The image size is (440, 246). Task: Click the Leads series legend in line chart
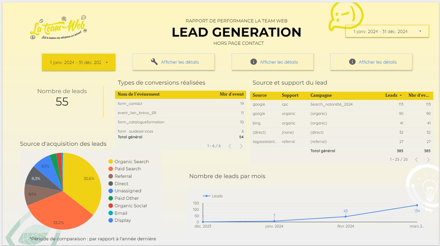pos(213,196)
